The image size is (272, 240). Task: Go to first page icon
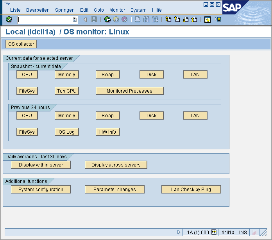(x=168, y=20)
